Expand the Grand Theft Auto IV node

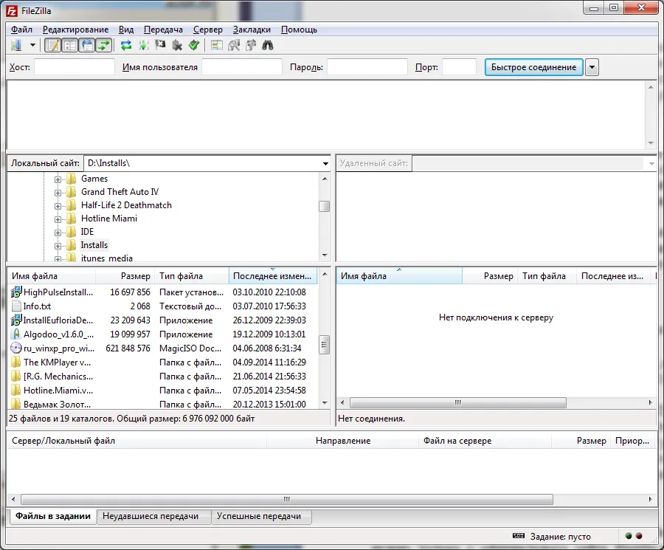[58, 193]
